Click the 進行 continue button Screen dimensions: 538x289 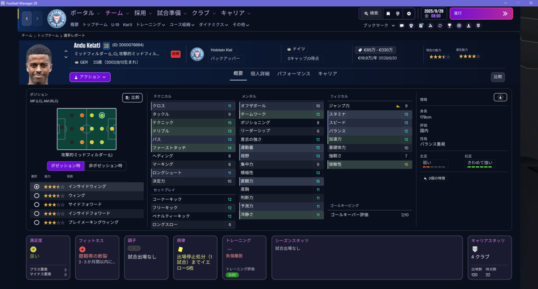tap(481, 13)
